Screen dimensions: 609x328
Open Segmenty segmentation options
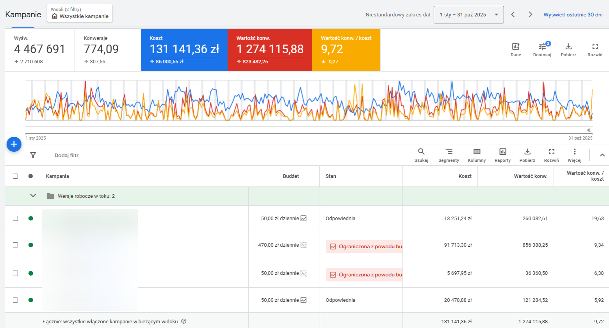[x=449, y=155]
